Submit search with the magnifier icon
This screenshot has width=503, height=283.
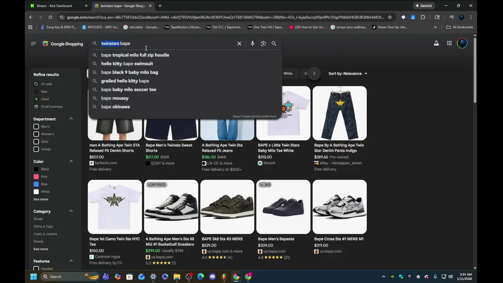coord(274,44)
